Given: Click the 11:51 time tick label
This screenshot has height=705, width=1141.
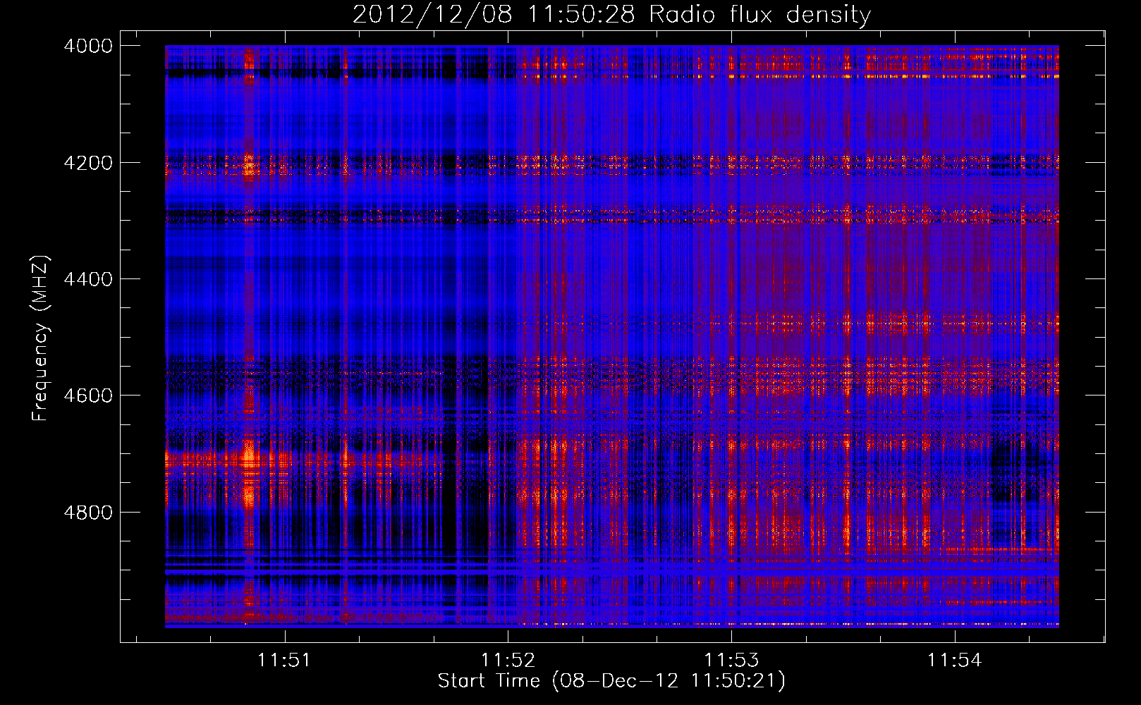Looking at the screenshot, I should pos(284,660).
